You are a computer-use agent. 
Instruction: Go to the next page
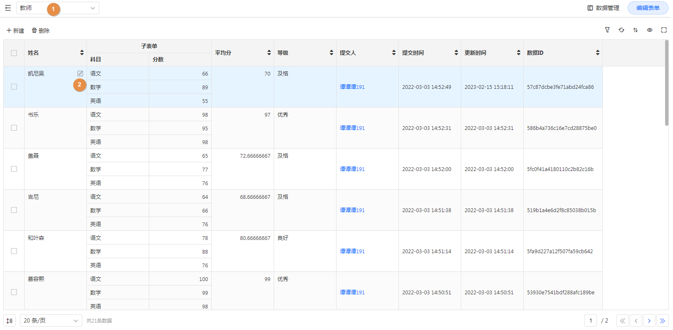pyautogui.click(x=649, y=321)
